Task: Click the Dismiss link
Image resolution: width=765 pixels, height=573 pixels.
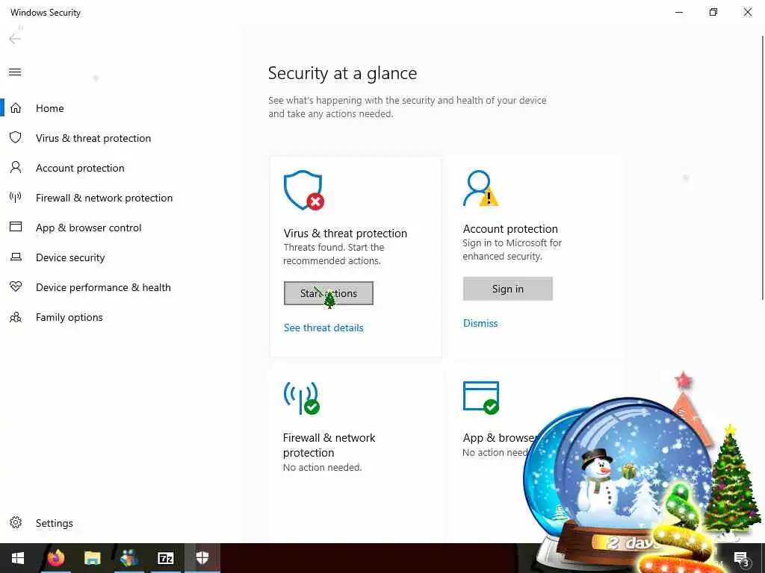Action: [x=480, y=323]
